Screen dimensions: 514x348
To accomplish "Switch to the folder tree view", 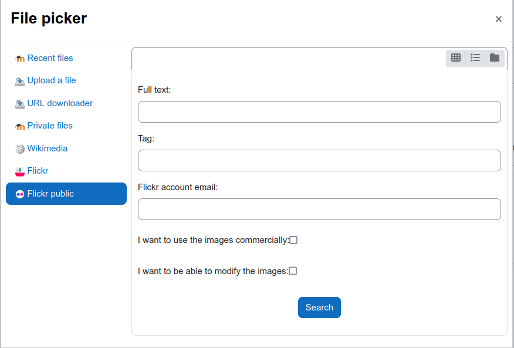I will tap(494, 58).
